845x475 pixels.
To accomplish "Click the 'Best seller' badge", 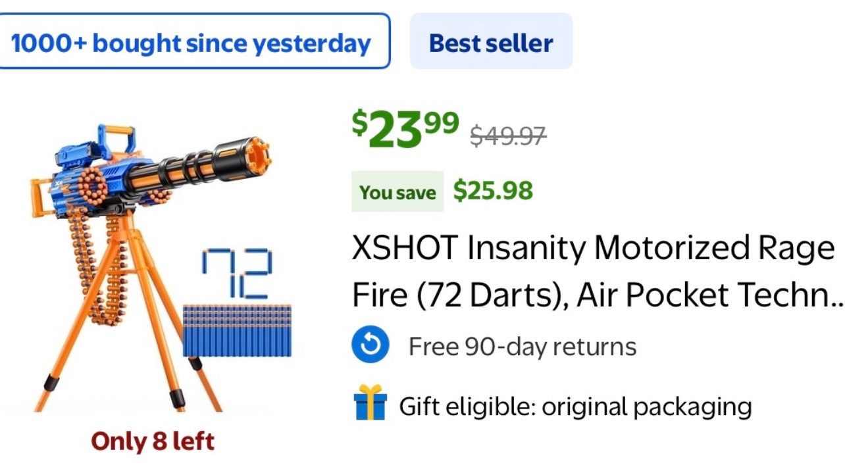I will pyautogui.click(x=490, y=41).
